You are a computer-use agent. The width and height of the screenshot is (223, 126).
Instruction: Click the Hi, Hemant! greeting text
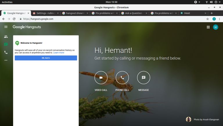113,50
